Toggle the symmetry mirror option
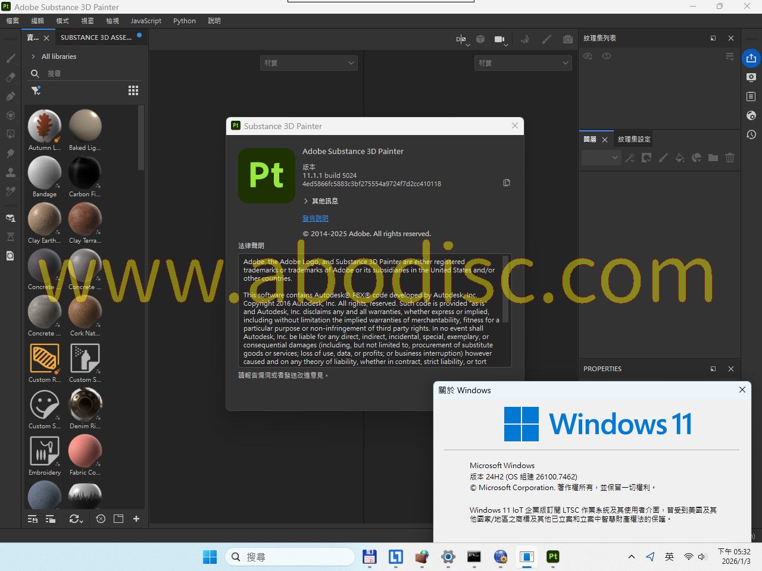The height and width of the screenshot is (571, 762). click(x=461, y=39)
